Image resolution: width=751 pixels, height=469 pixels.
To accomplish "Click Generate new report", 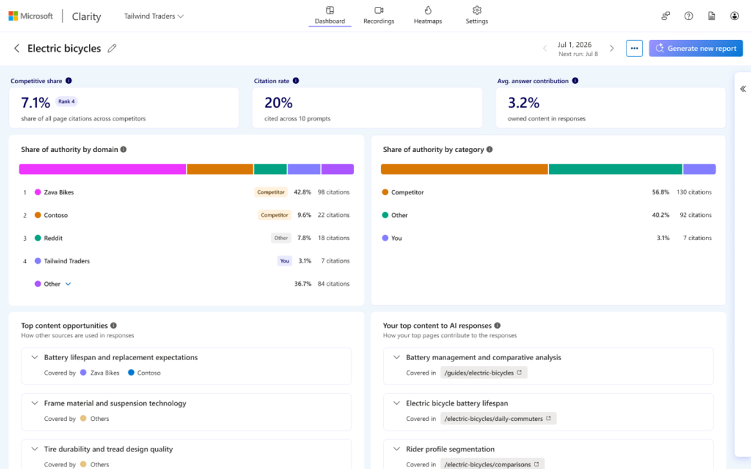I will coord(696,49).
